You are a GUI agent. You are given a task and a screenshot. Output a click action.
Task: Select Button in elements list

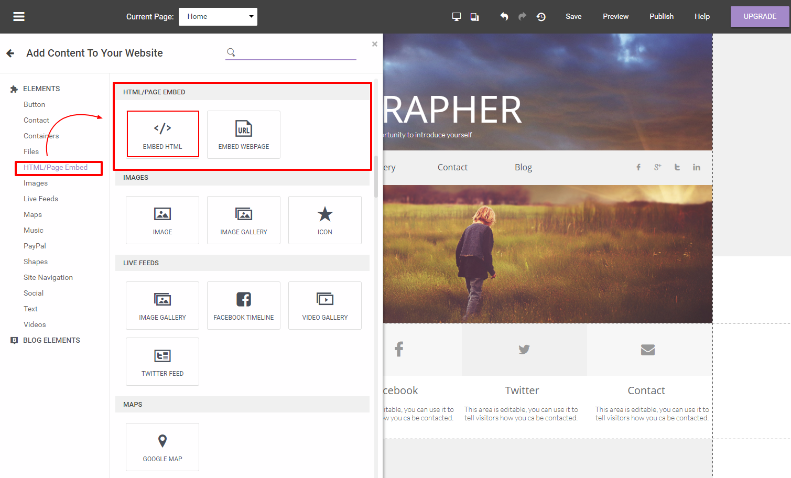[34, 104]
